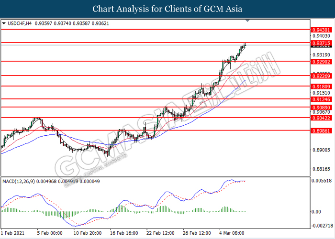Viewport: 335px width, 239px height.
Task: Select the 0.93715 red price label
Action: tap(320, 43)
